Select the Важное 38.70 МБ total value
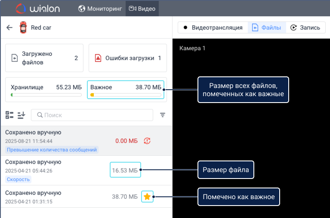Viewport: 330px width, 218px height. pyautogui.click(x=148, y=87)
